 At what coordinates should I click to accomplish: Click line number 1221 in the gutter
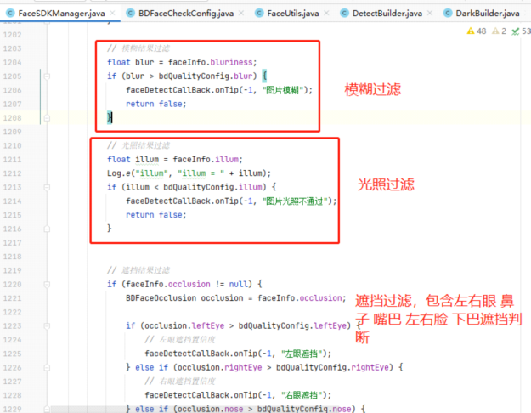click(x=13, y=298)
